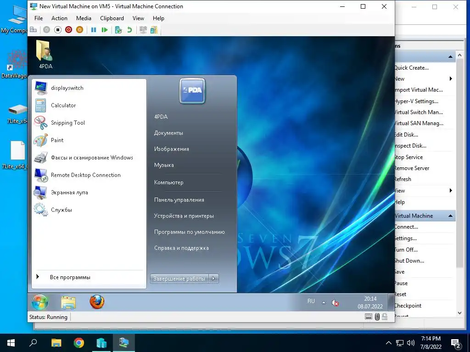This screenshot has height=352, width=470.
Task: Open Изображения from Start menu
Action: tap(172, 149)
